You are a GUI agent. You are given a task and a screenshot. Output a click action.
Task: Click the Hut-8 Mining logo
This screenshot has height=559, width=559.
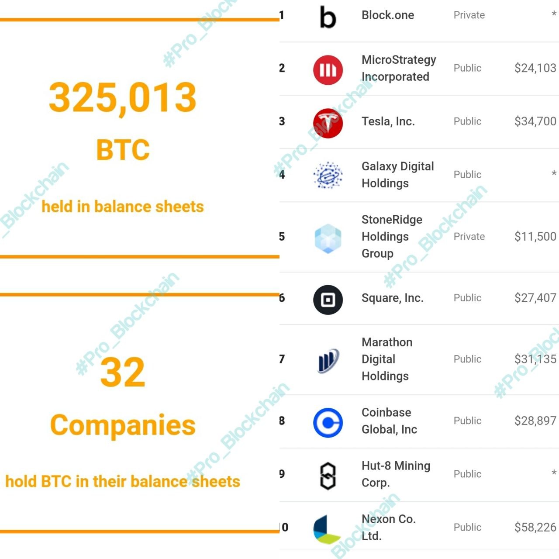pos(328,476)
